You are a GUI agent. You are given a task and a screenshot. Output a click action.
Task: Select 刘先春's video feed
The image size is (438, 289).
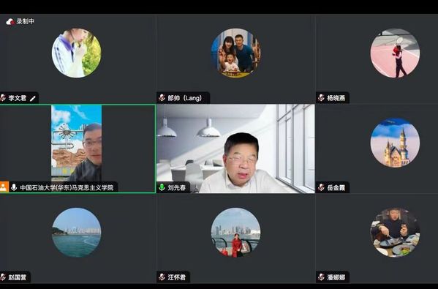coord(235,149)
